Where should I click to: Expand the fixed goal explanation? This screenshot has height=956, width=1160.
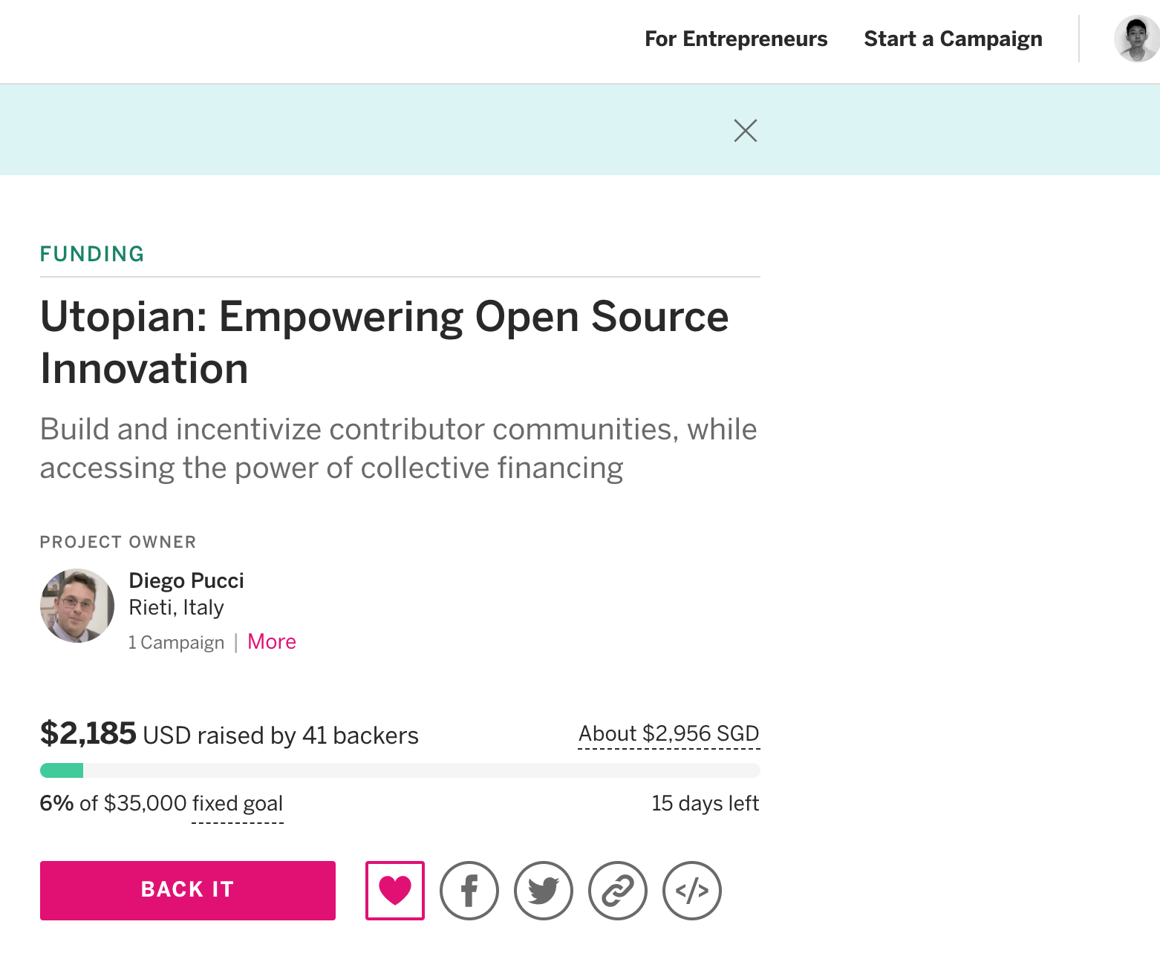click(238, 804)
